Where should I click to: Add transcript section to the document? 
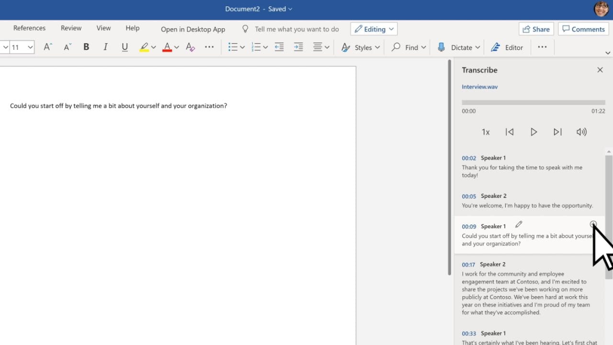point(593,224)
